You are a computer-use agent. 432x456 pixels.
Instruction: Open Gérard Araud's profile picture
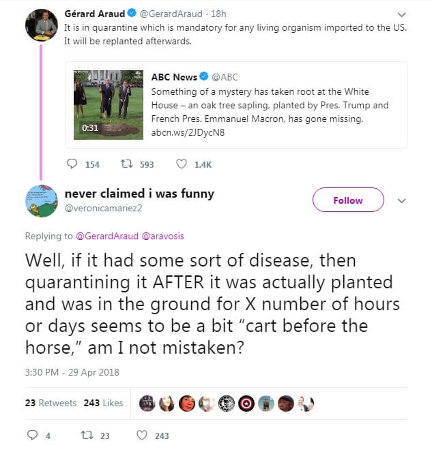41,25
